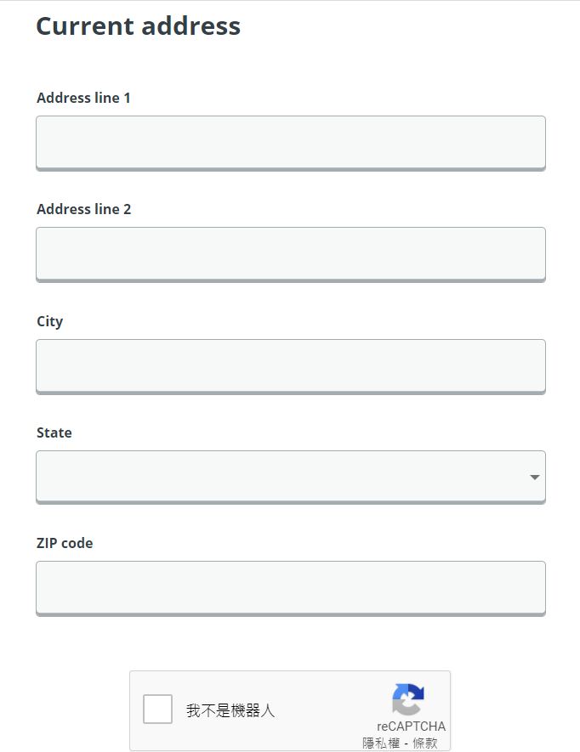Select the ZIP code text box
580x752 pixels.
[x=291, y=589]
